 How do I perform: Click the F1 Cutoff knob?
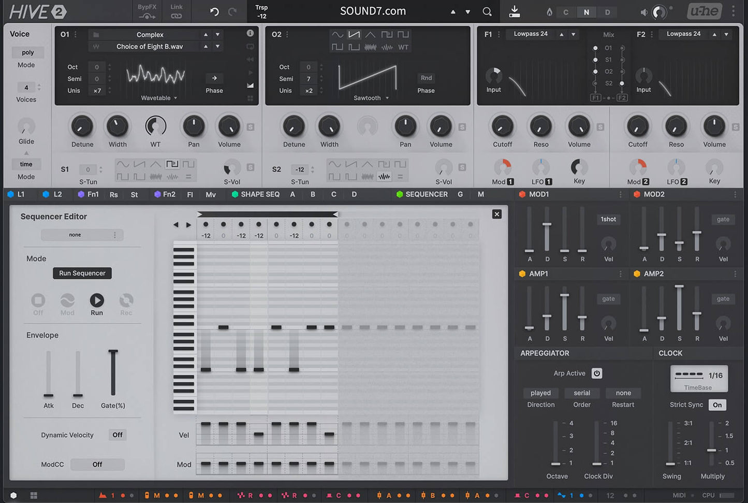click(502, 126)
